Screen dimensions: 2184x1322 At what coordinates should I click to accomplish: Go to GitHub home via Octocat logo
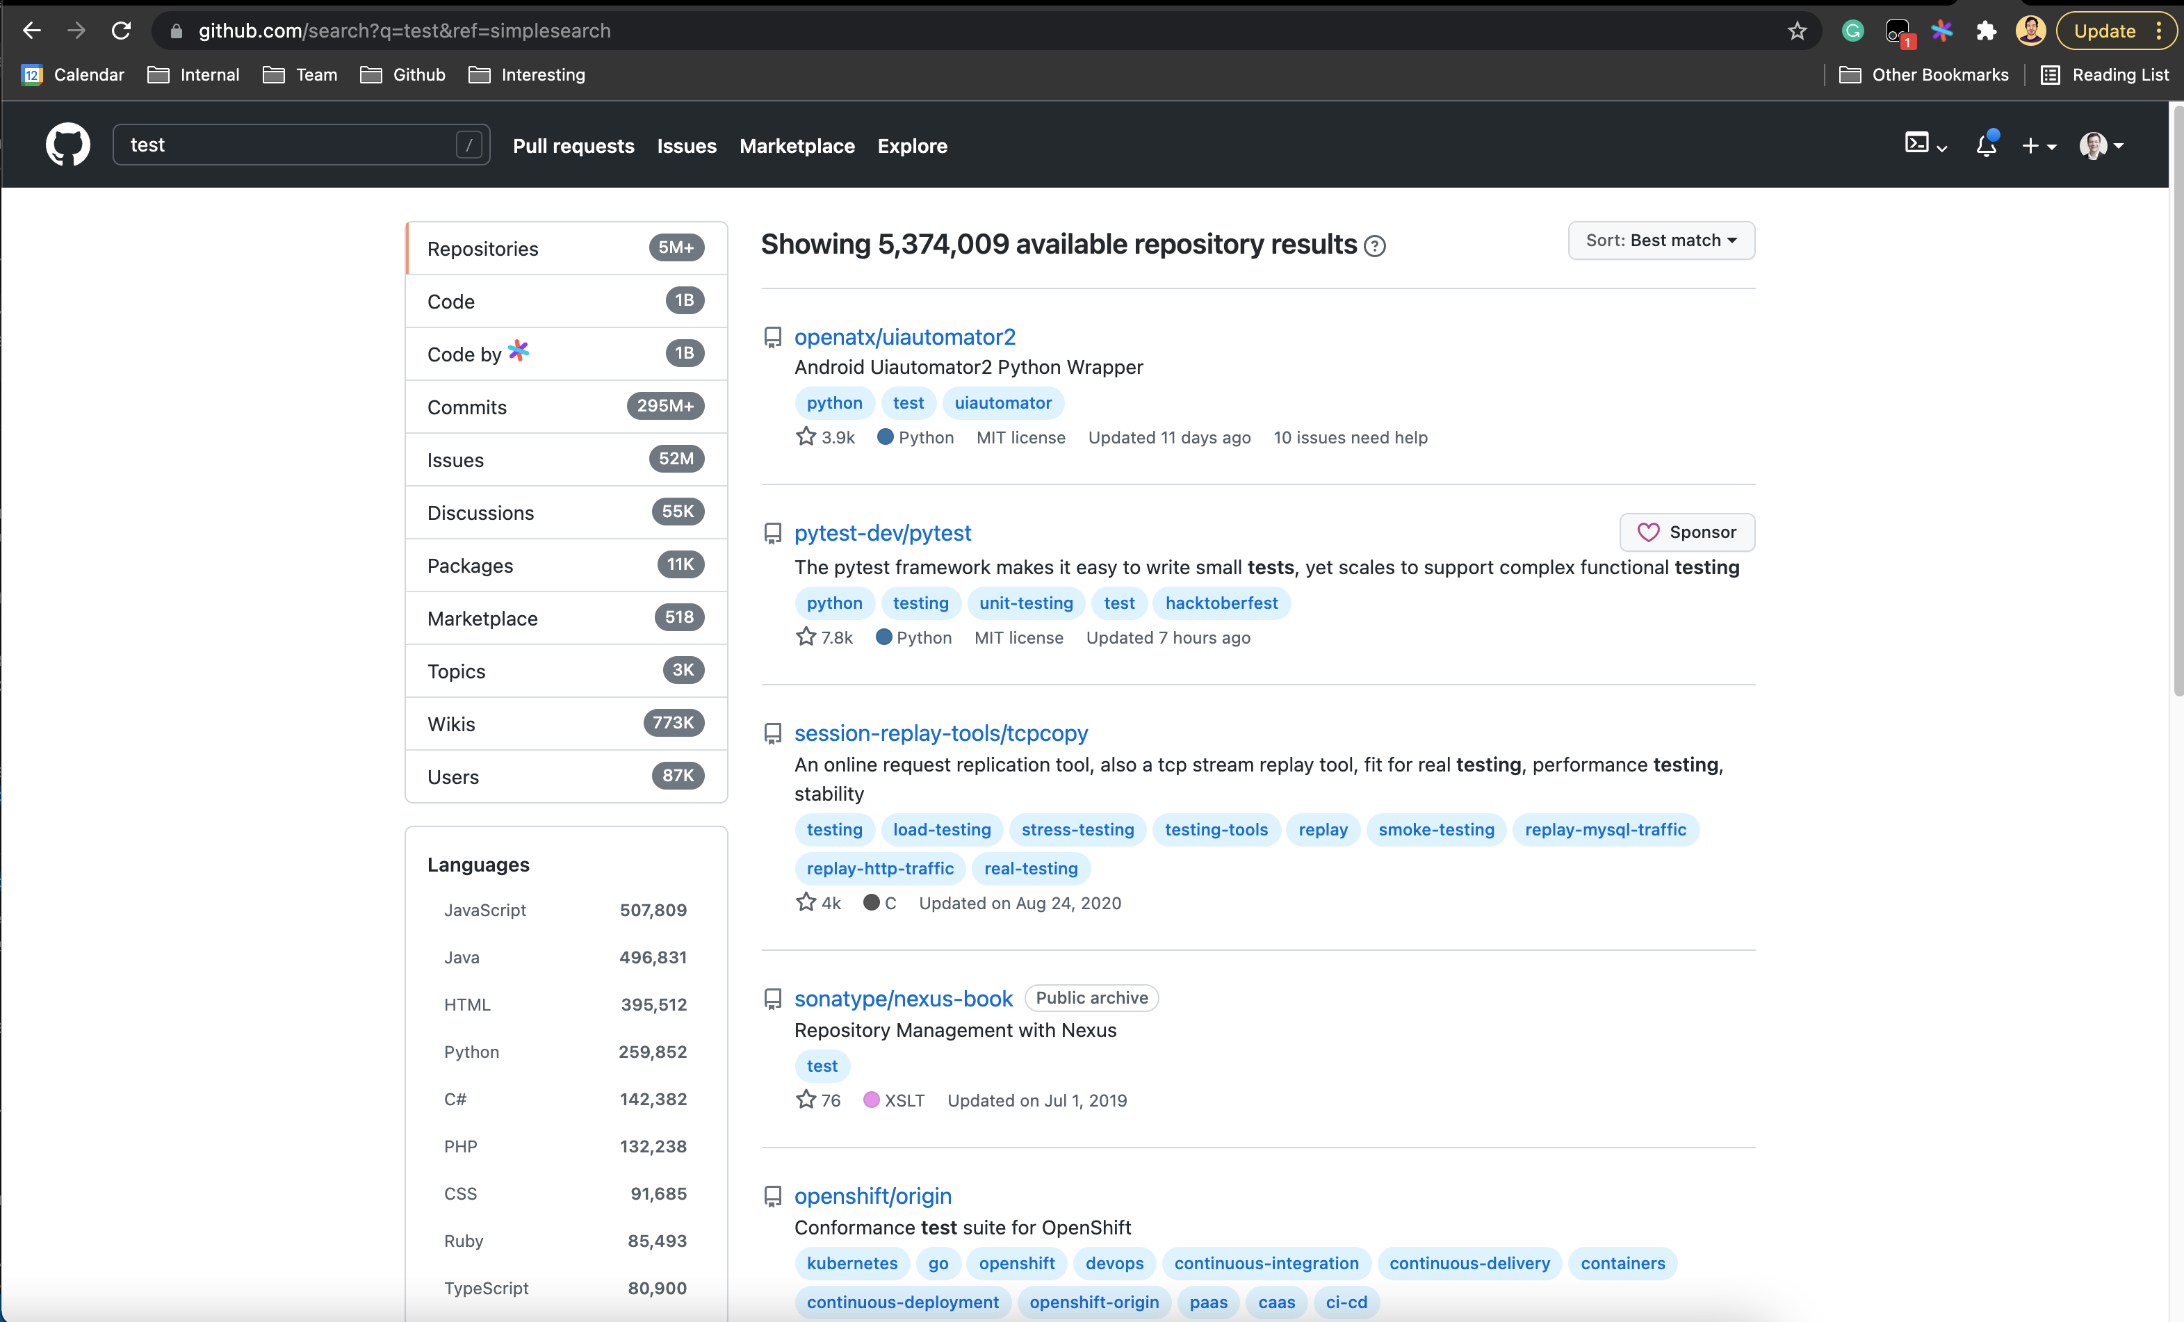[x=68, y=145]
